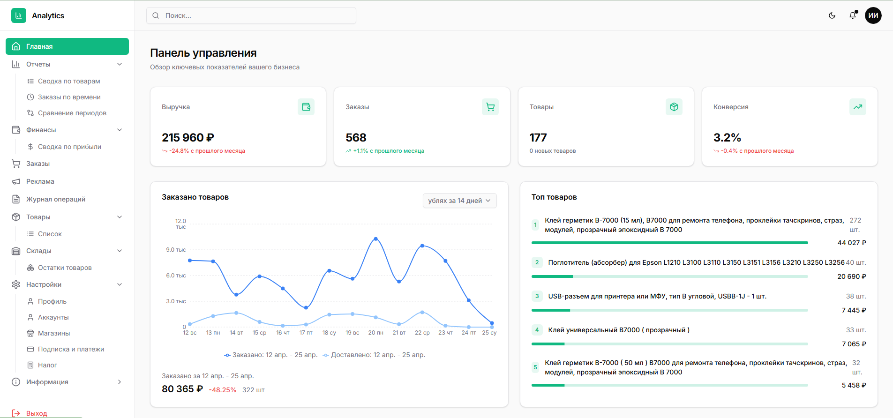Click the Остатки товаров boxes icon
Screen dimensions: 893x418
(x=30, y=268)
